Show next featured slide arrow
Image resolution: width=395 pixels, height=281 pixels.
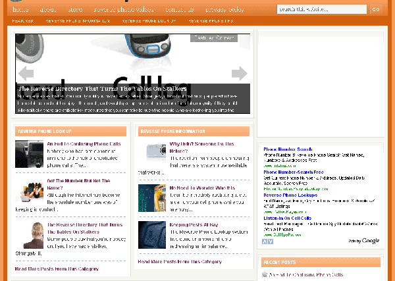click(240, 73)
